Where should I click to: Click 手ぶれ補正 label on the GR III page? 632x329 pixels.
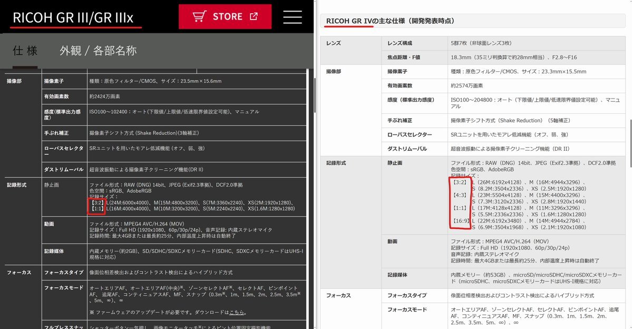click(x=56, y=133)
